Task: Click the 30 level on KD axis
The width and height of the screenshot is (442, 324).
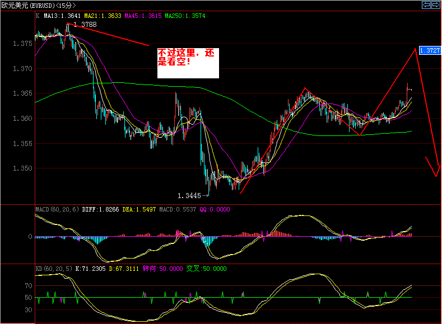Action: 29,309
